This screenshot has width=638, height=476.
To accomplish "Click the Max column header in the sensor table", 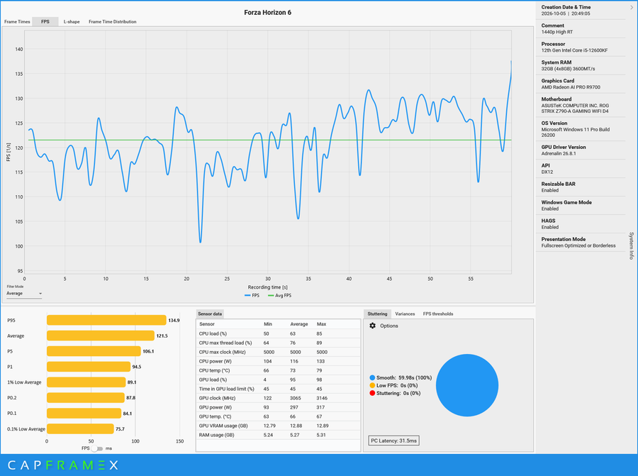I will point(321,324).
